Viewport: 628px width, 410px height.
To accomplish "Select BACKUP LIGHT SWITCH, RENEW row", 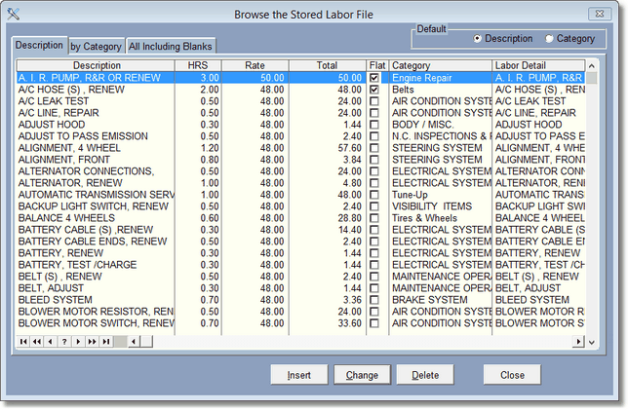I will (x=300, y=206).
